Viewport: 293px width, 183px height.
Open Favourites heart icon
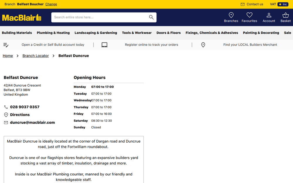click(x=249, y=15)
